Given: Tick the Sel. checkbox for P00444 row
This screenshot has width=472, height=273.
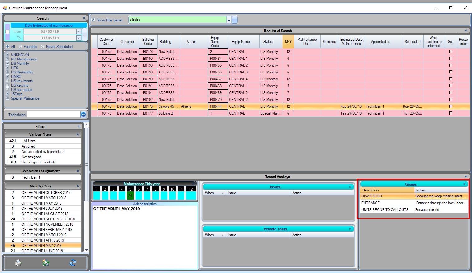Looking at the screenshot, I should (x=451, y=106).
